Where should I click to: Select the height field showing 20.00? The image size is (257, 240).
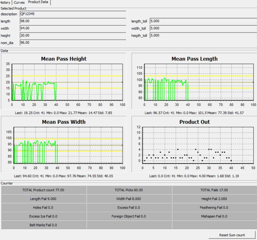pos(72,36)
